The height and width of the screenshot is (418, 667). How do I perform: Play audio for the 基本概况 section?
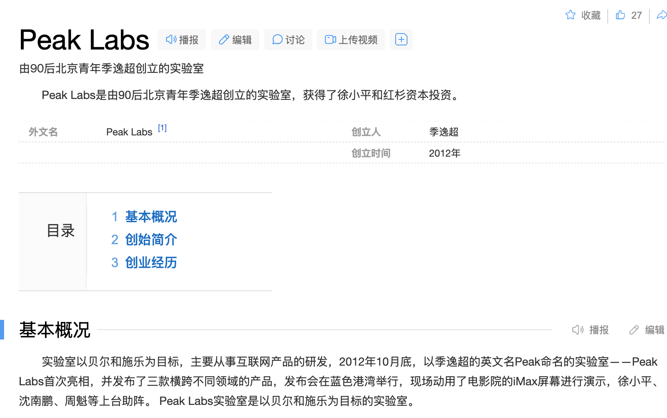[x=577, y=330]
